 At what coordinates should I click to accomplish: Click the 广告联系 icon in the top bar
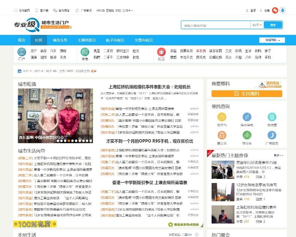pos(77,10)
